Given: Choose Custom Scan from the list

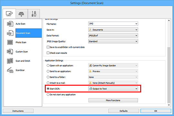Looking at the screenshot, I should 22,52.
